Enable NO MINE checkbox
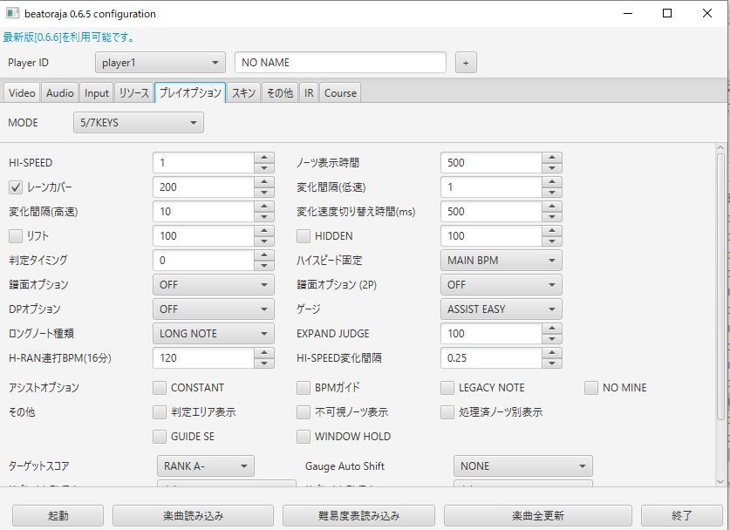The width and height of the screenshot is (730, 530). [x=591, y=388]
